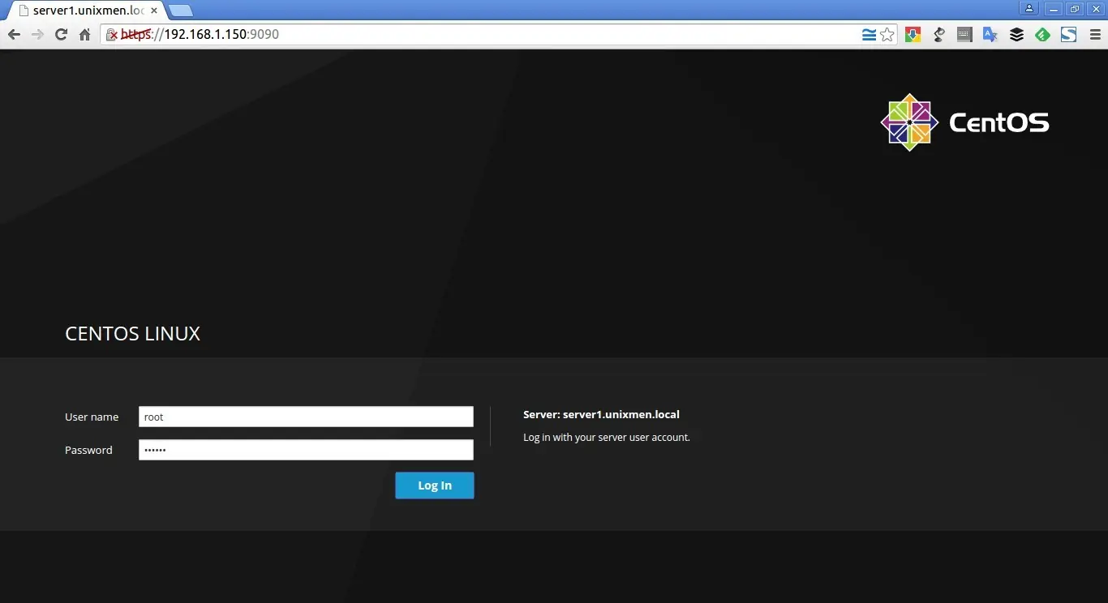1108x603 pixels.
Task: Open the Chrome hamburger menu
Action: 1093,35
